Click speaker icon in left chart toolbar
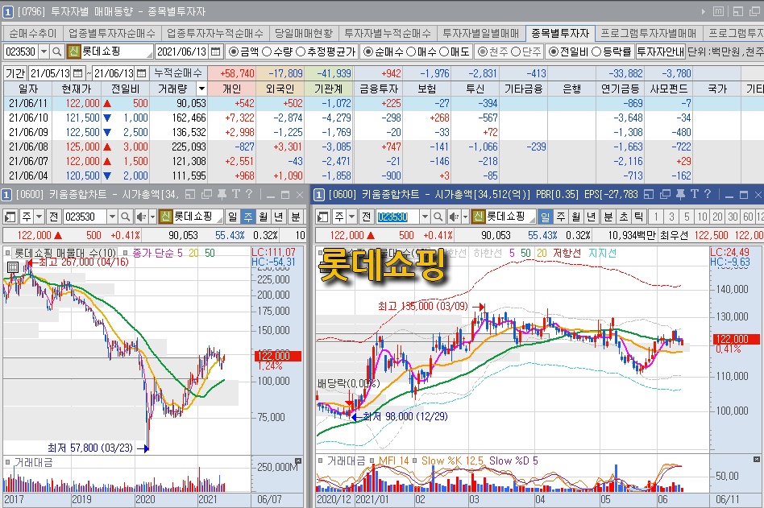Viewport: 764px width, 508px height. (141, 217)
